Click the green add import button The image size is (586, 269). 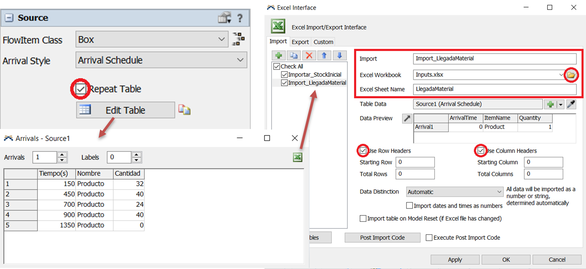click(279, 55)
